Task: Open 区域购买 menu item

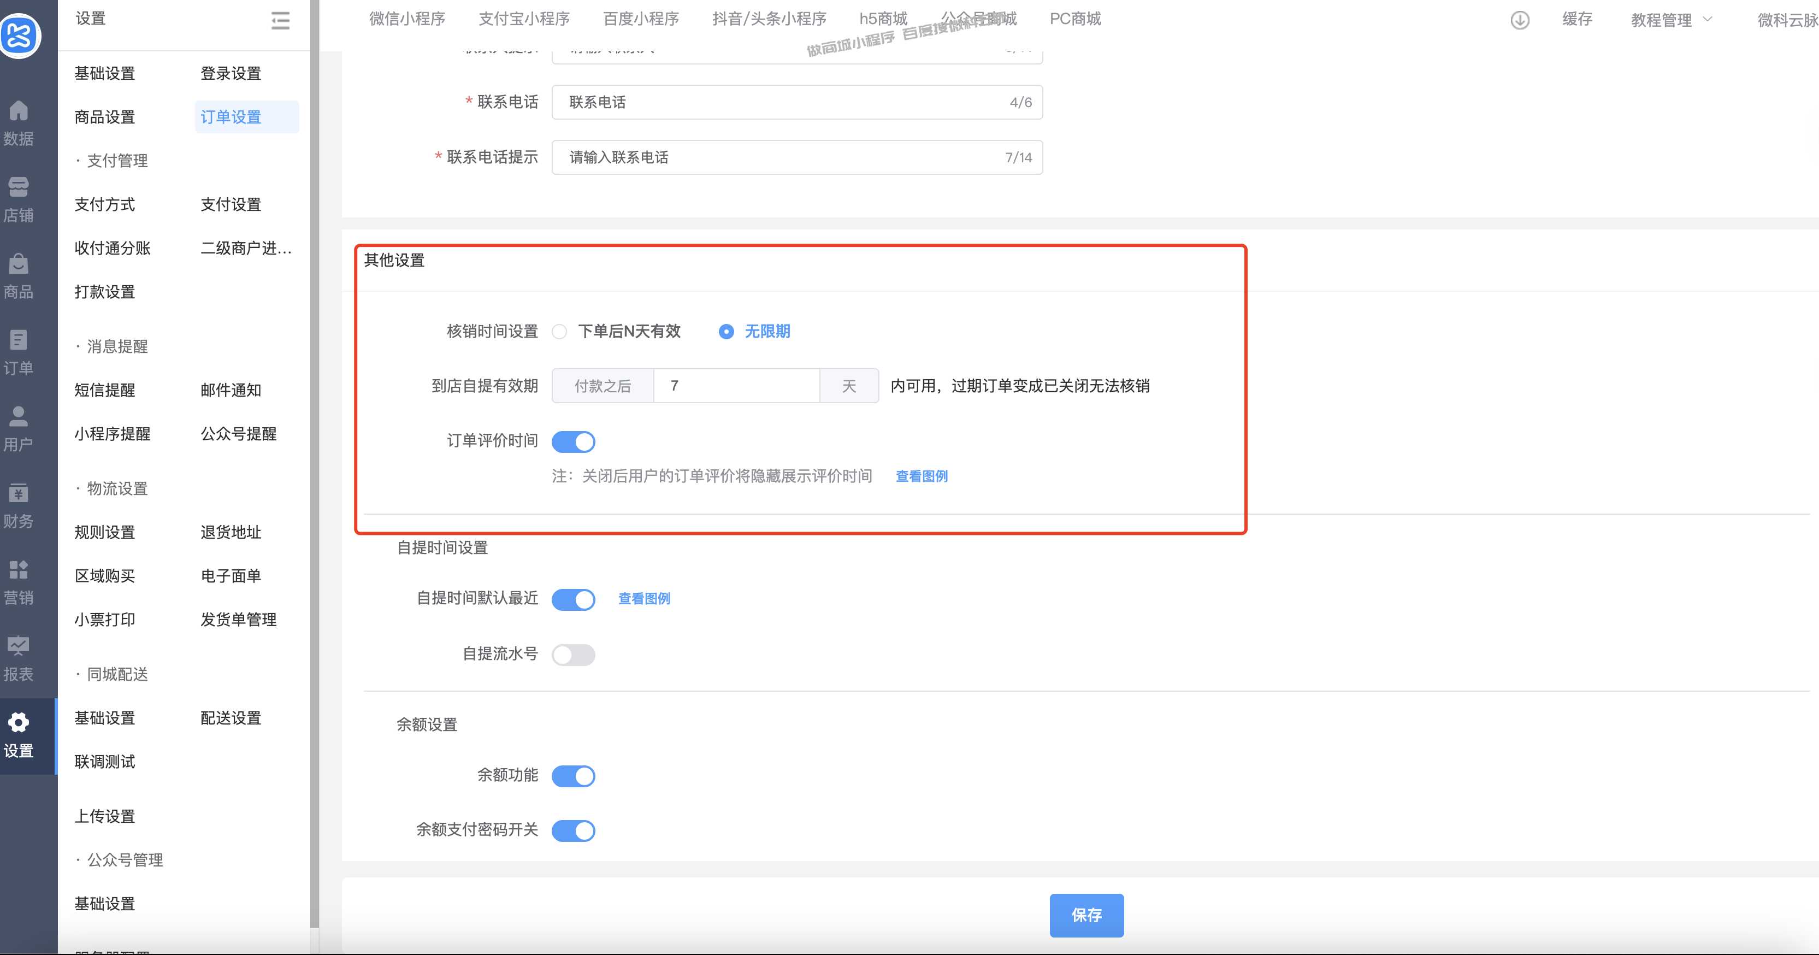Action: click(x=104, y=576)
